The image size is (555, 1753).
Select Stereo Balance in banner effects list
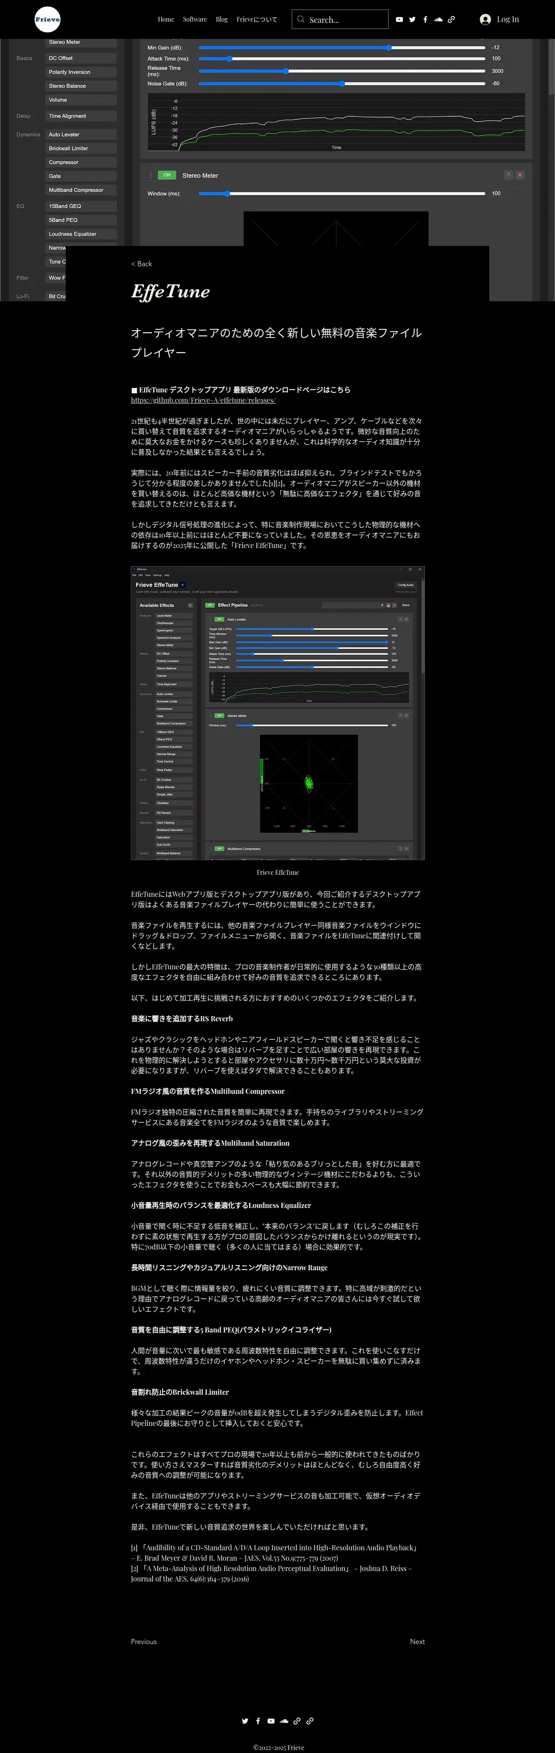(81, 86)
